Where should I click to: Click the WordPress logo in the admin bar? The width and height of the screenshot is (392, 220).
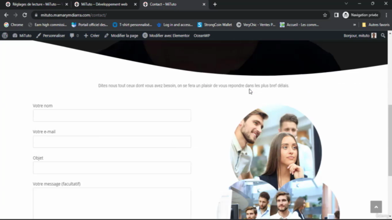(x=5, y=35)
